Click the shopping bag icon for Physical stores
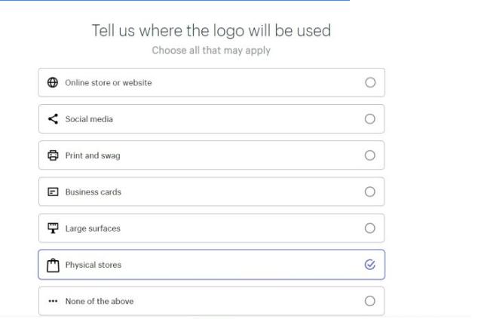The image size is (478, 319). (53, 265)
